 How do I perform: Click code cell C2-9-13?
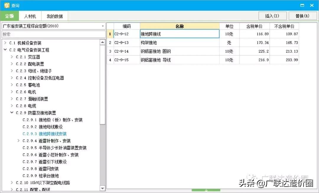coord(127,43)
